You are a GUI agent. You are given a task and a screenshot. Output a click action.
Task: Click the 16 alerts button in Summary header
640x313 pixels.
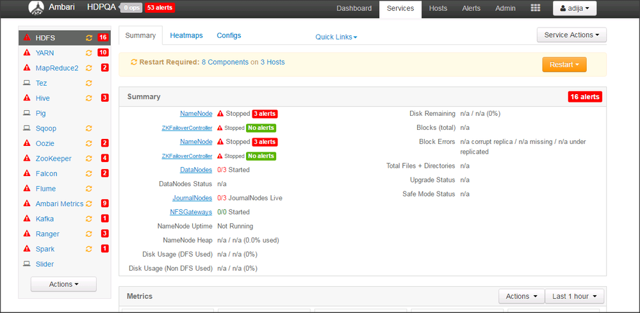pos(586,97)
